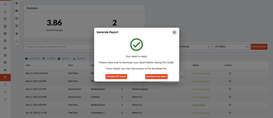273x118 pixels.
Task: Open the bar chart analytics sidebar icon
Action: point(5,84)
